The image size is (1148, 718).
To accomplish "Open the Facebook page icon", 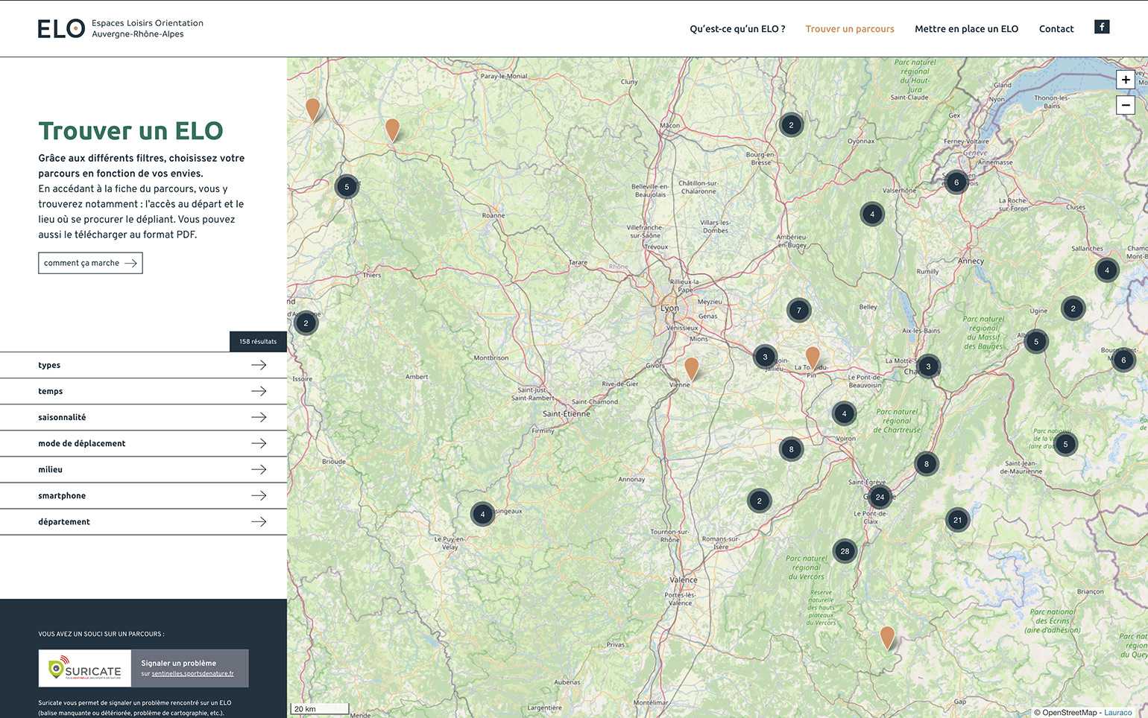I will [1102, 28].
